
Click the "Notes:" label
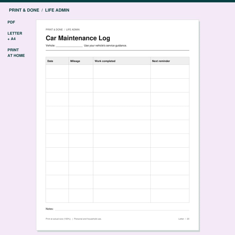(50, 209)
